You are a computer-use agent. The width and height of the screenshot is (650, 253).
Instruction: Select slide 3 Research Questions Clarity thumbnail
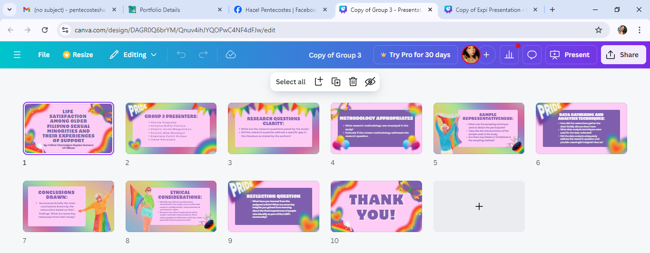[274, 128]
